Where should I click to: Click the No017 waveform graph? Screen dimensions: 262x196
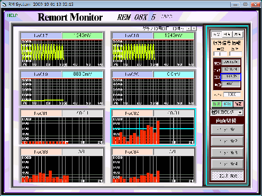coord(62,53)
